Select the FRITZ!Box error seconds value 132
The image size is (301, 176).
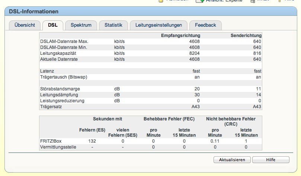coord(92,141)
